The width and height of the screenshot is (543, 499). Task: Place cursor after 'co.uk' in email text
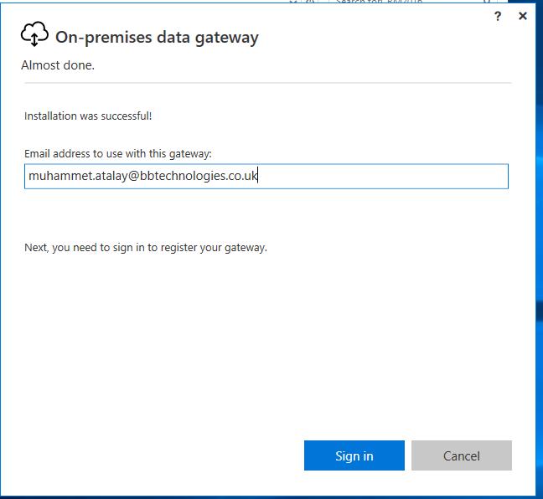(258, 177)
